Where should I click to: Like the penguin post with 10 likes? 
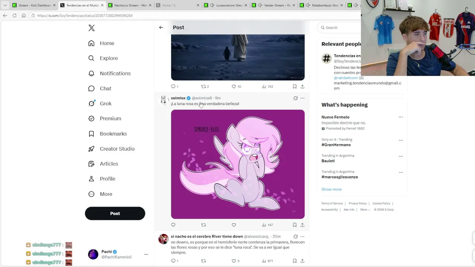click(236, 86)
